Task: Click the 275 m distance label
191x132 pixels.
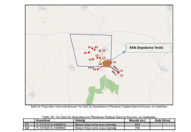Action: coord(91,68)
